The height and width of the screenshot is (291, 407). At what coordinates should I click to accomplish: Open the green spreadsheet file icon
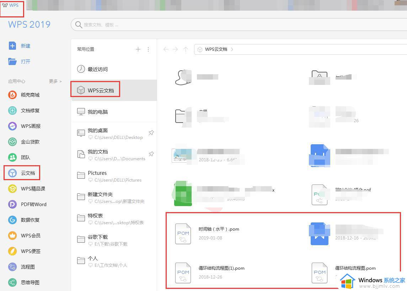pyautogui.click(x=183, y=193)
